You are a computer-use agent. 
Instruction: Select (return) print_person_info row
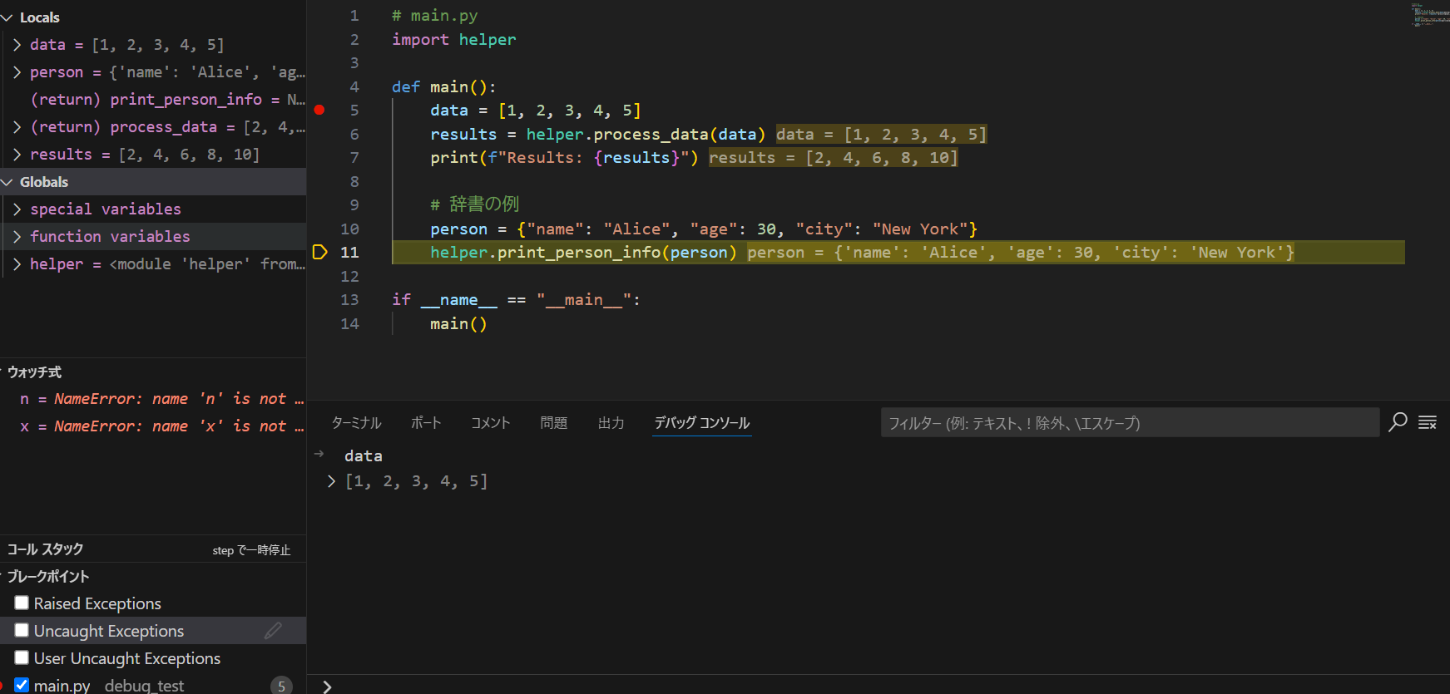tap(153, 100)
